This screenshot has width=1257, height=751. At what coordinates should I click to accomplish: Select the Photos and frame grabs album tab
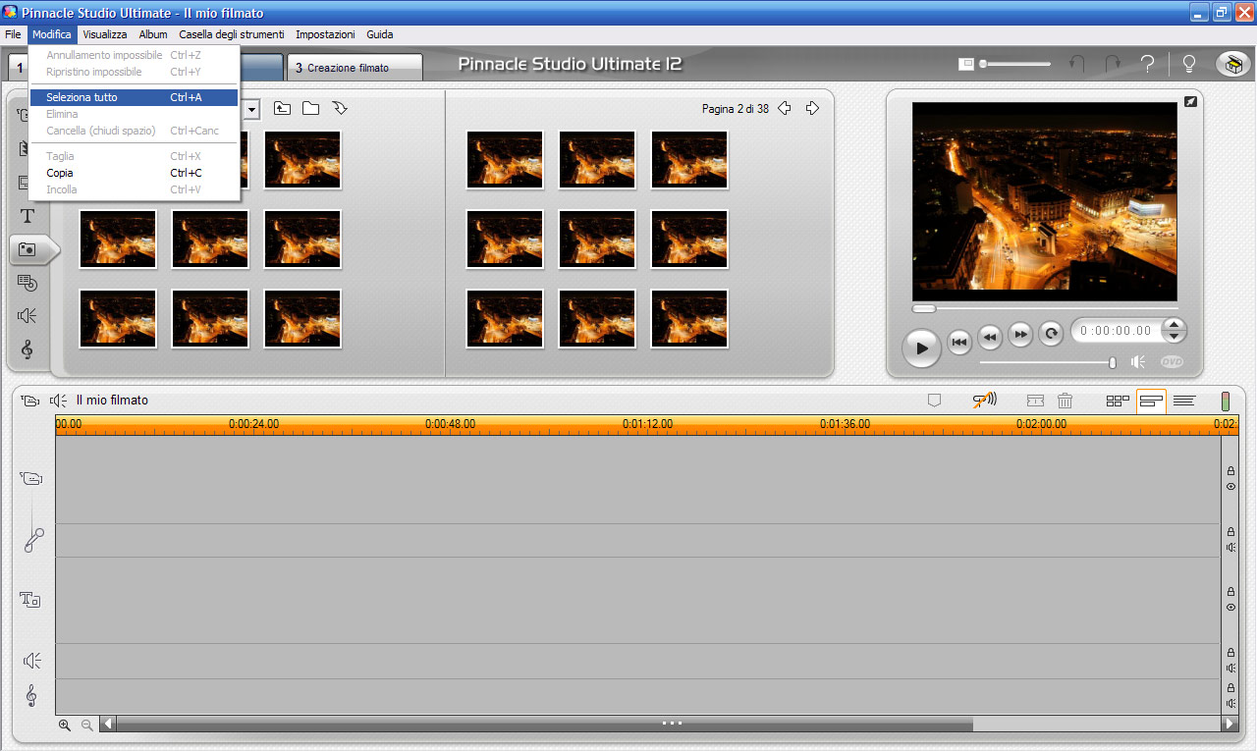[32, 250]
